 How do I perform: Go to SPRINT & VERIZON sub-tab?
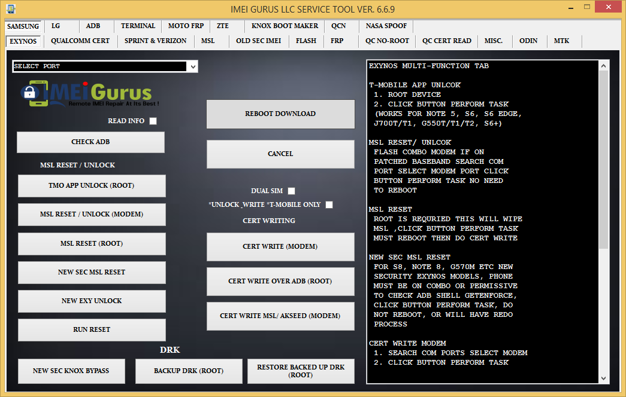[x=155, y=41]
